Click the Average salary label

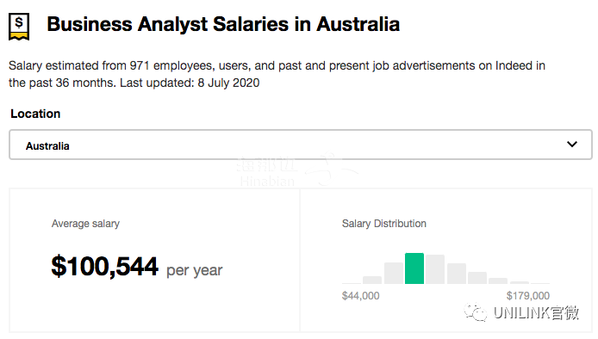click(85, 224)
